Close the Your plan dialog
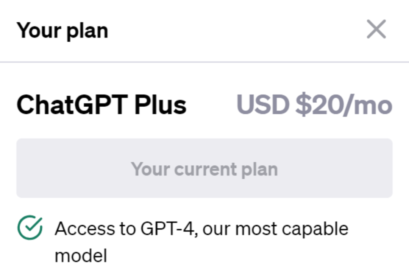The width and height of the screenshot is (409, 272). click(376, 29)
